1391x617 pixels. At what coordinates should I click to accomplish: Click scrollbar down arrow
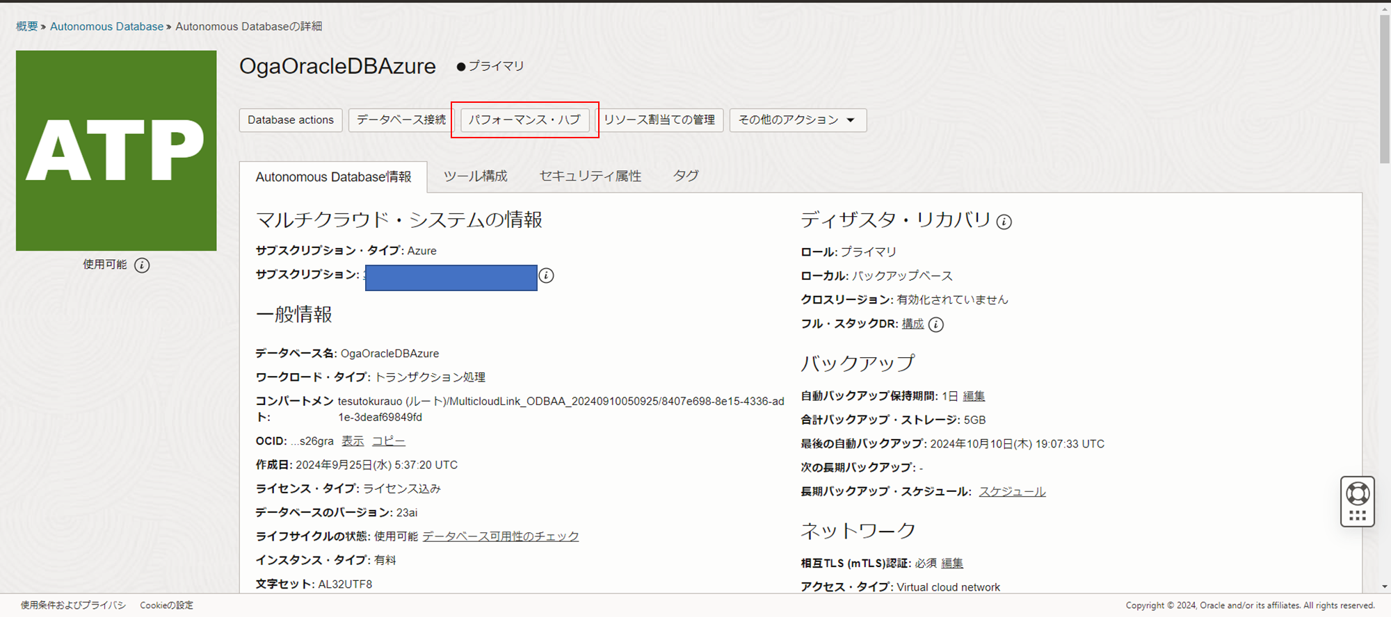tap(1385, 586)
